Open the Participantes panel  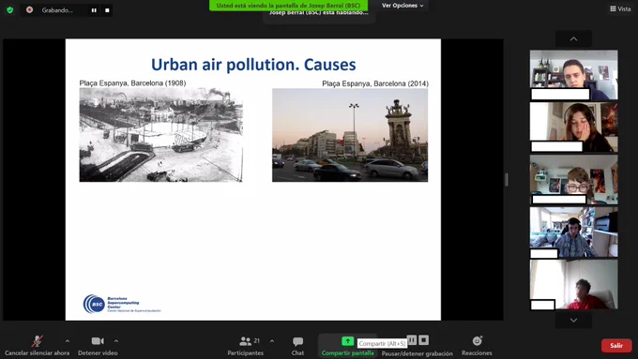[x=246, y=345]
